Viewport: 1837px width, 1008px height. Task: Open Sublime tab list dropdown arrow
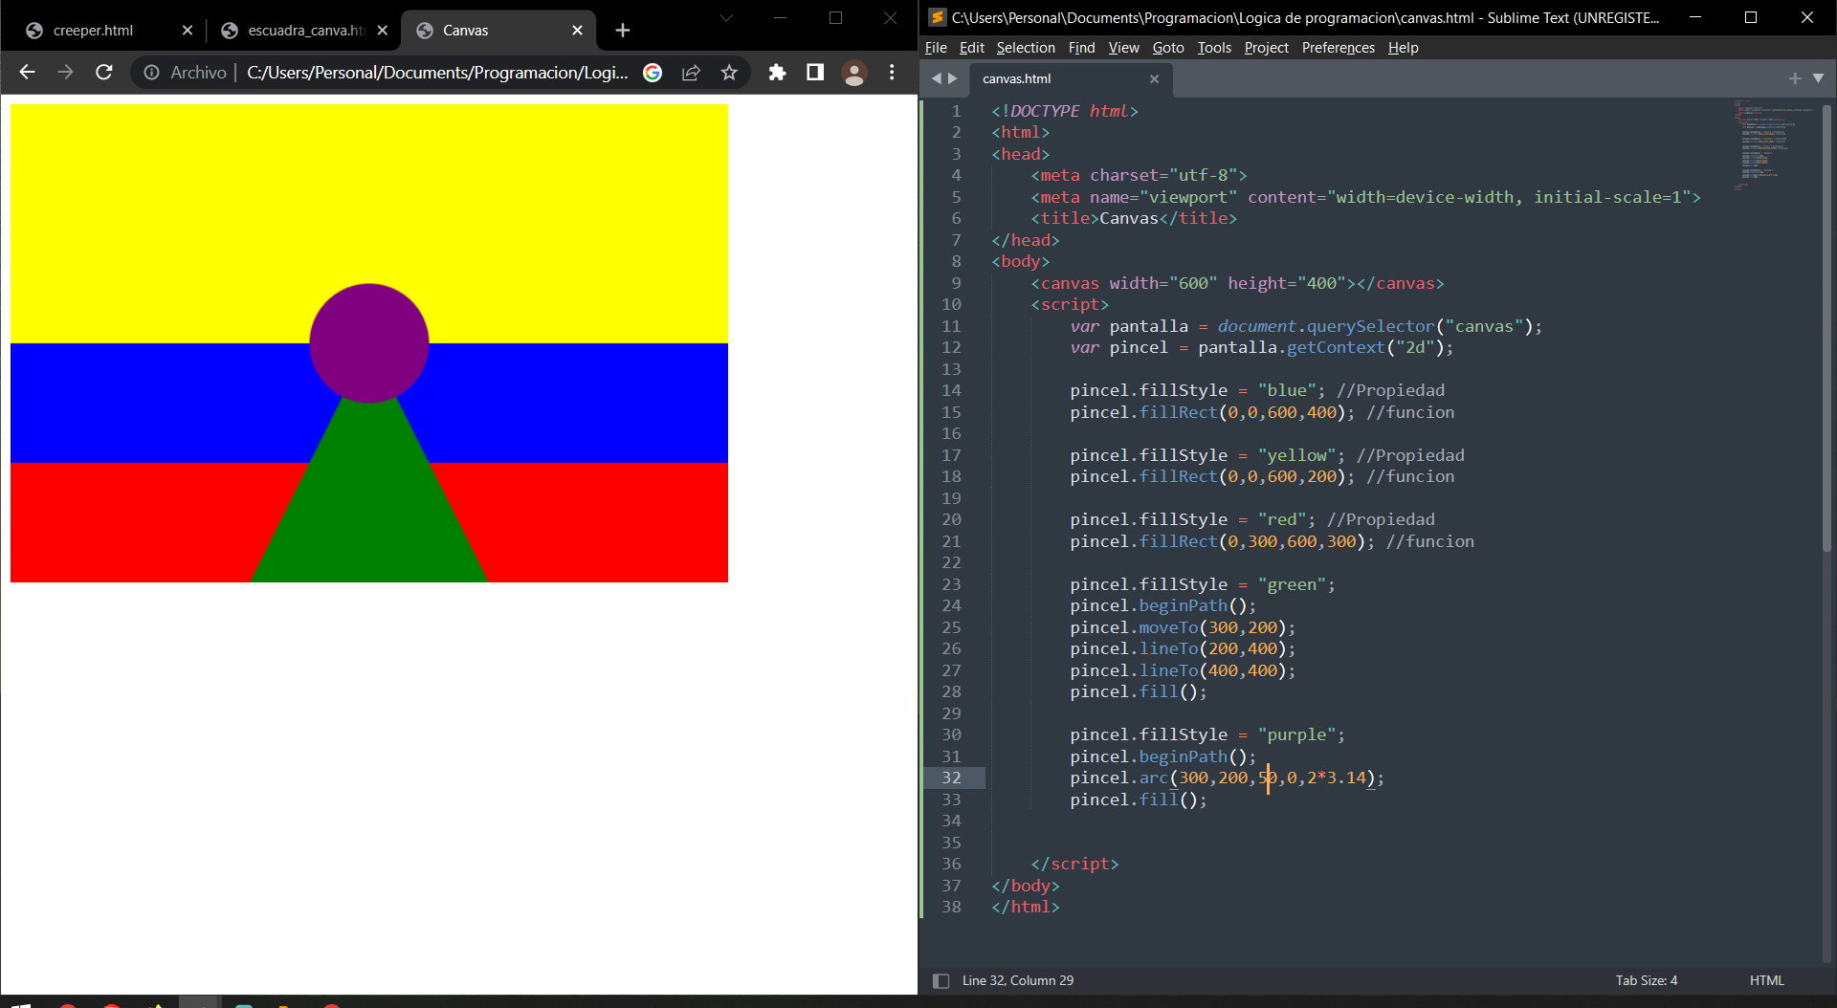click(x=1818, y=78)
